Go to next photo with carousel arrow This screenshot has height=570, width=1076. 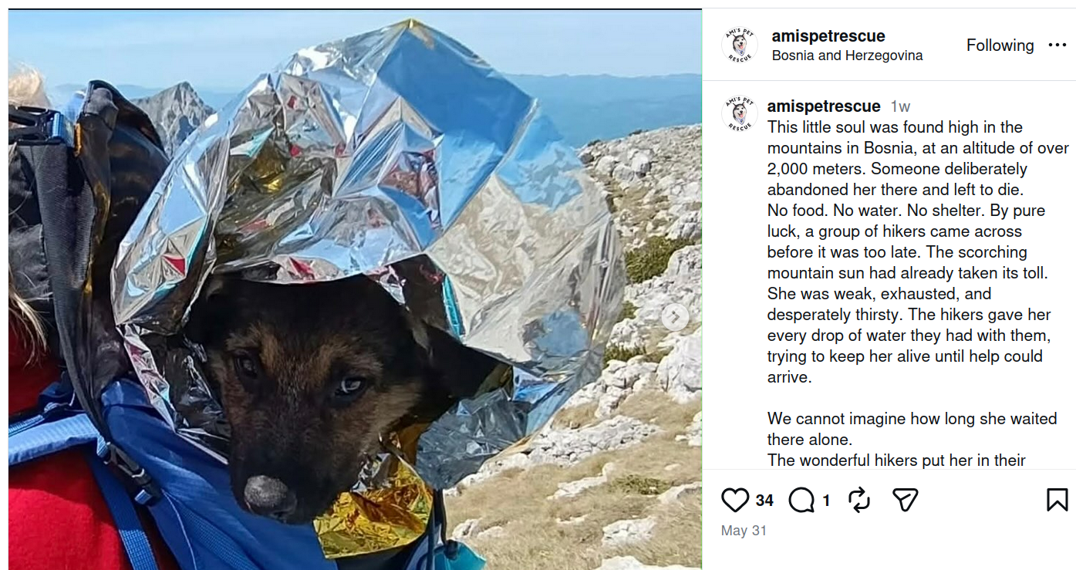[x=675, y=317]
